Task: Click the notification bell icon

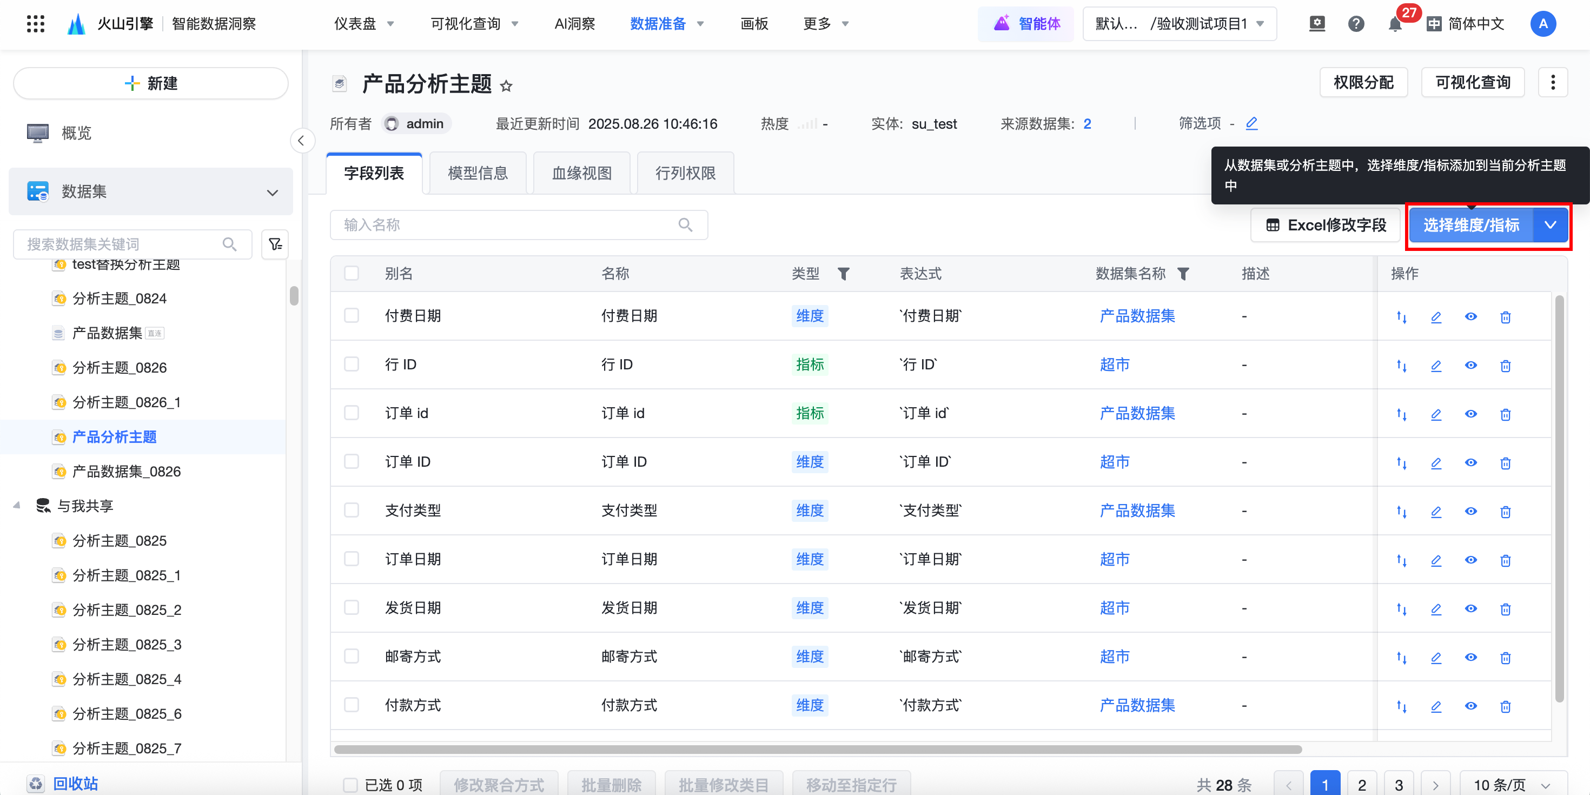Action: click(1394, 25)
